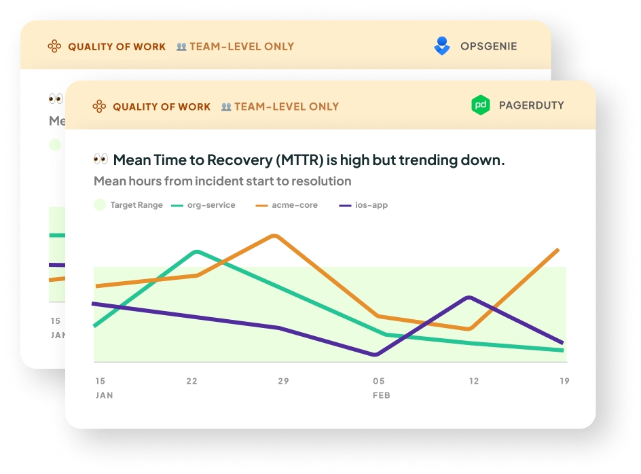The width and height of the screenshot is (641, 474).
Task: Click the Target Range green swatch
Action: coord(100,204)
